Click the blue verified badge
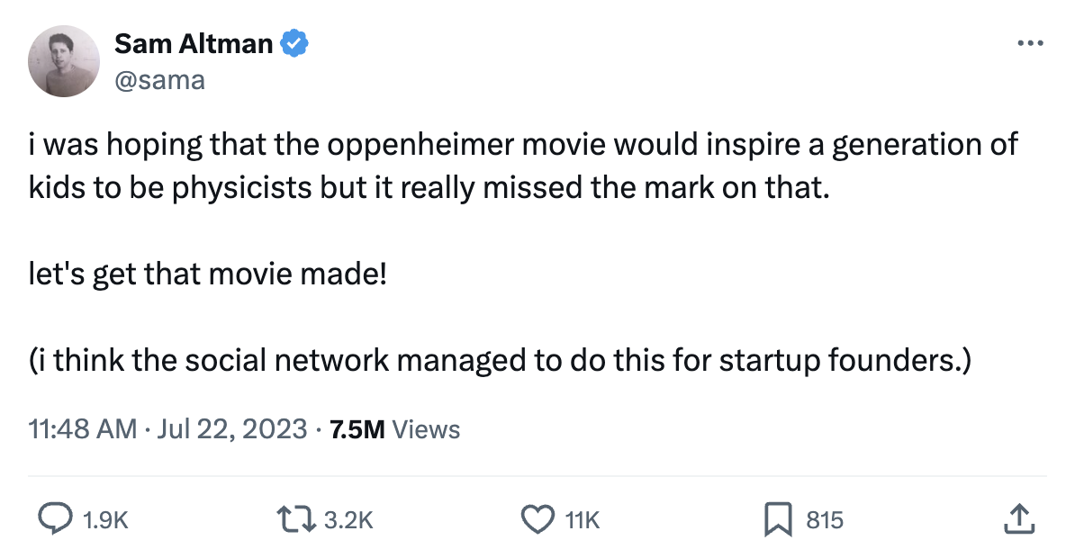 click(x=295, y=43)
